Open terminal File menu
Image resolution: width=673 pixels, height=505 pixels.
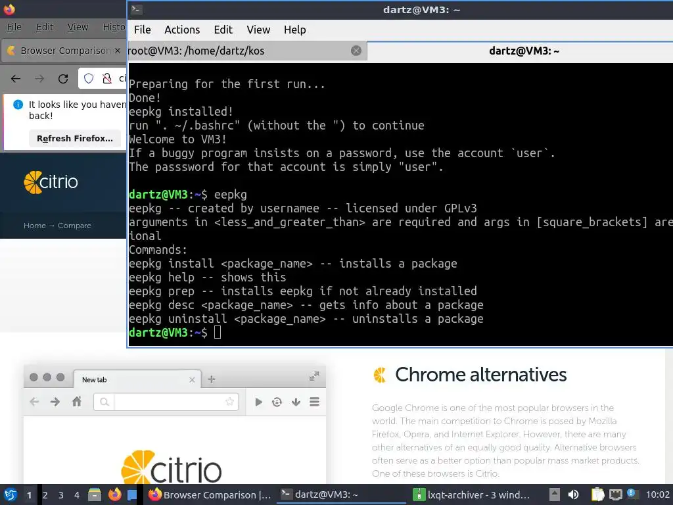click(142, 30)
